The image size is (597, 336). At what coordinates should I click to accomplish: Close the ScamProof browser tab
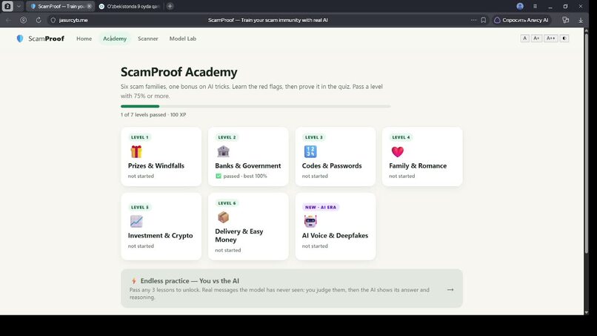click(89, 6)
